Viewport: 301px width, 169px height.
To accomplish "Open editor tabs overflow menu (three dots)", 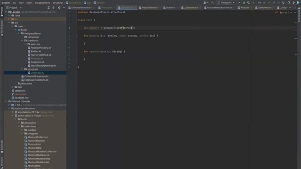I will 295,8.
